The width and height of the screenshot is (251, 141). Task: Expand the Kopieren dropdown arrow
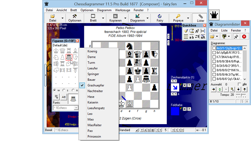126,18
